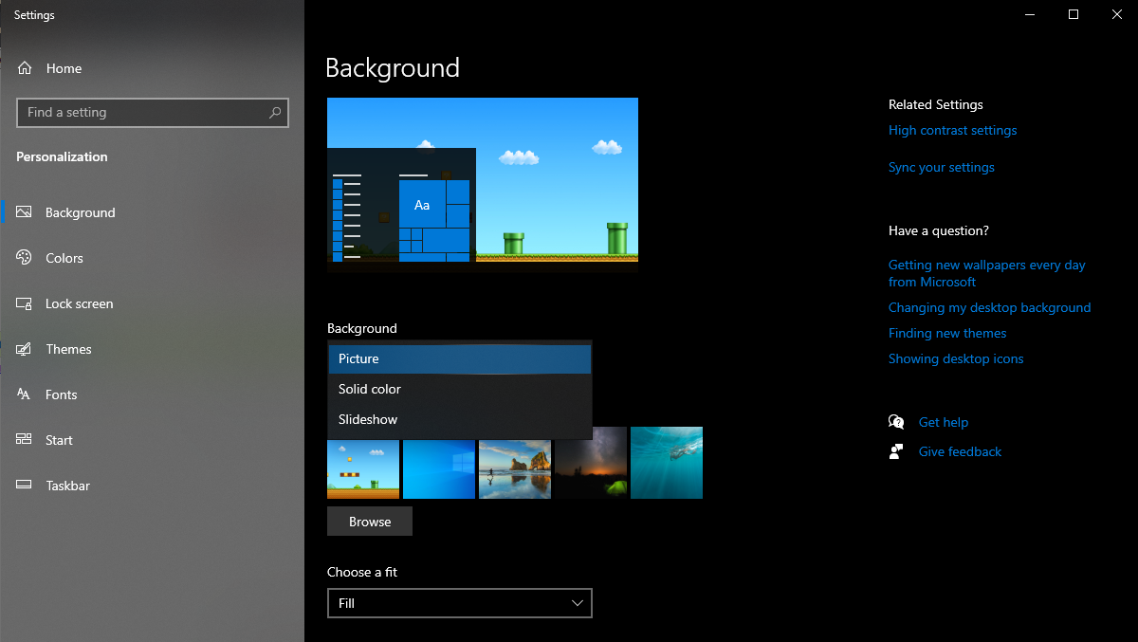Click the search magnifier icon

(275, 113)
